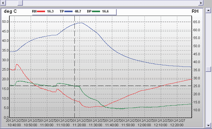This screenshot has width=212, height=129.
Task: Click the 'RH' right axis title
Action: tap(195, 11)
